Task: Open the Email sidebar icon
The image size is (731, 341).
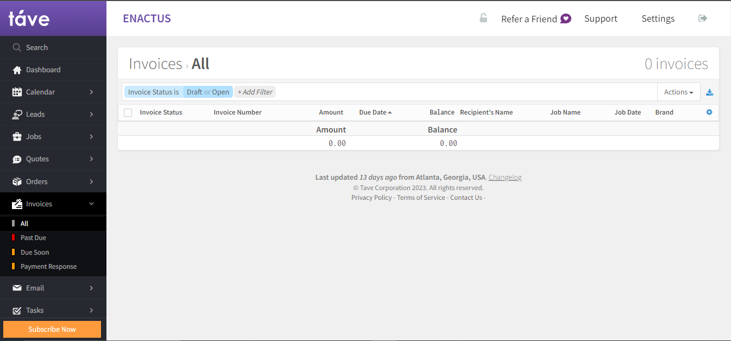Action: [16, 288]
